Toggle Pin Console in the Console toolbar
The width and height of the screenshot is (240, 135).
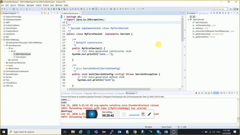pyautogui.click(x=221, y=93)
